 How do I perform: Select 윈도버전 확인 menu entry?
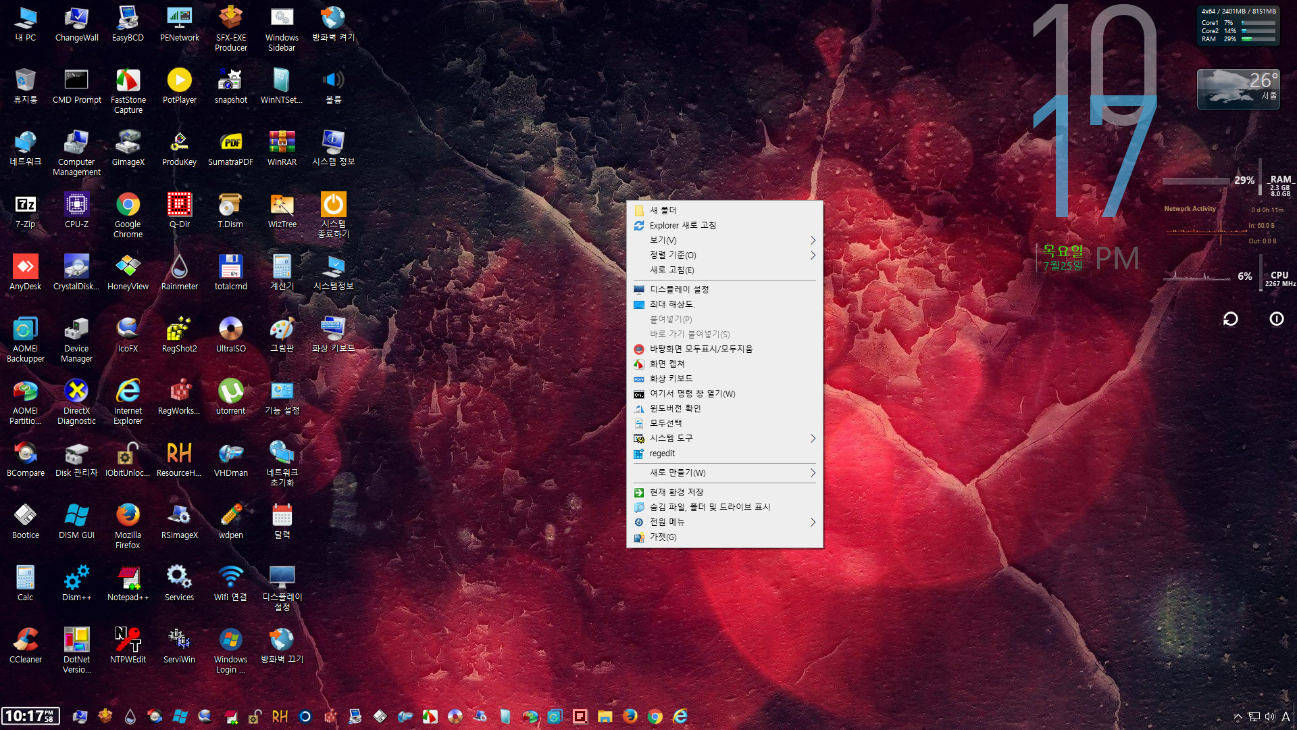724,409
